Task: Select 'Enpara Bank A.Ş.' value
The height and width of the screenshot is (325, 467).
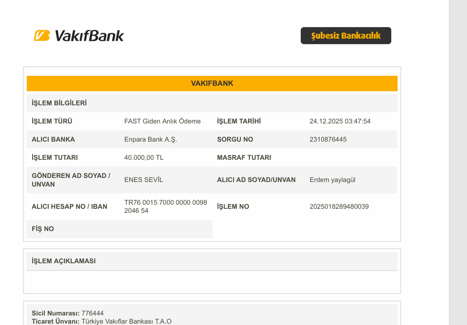Action: [x=151, y=139]
